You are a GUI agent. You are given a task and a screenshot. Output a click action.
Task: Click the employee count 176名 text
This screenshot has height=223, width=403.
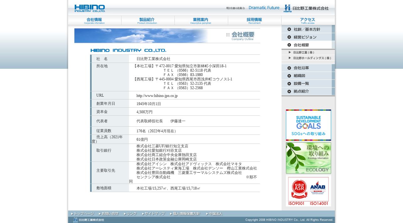click(x=157, y=131)
